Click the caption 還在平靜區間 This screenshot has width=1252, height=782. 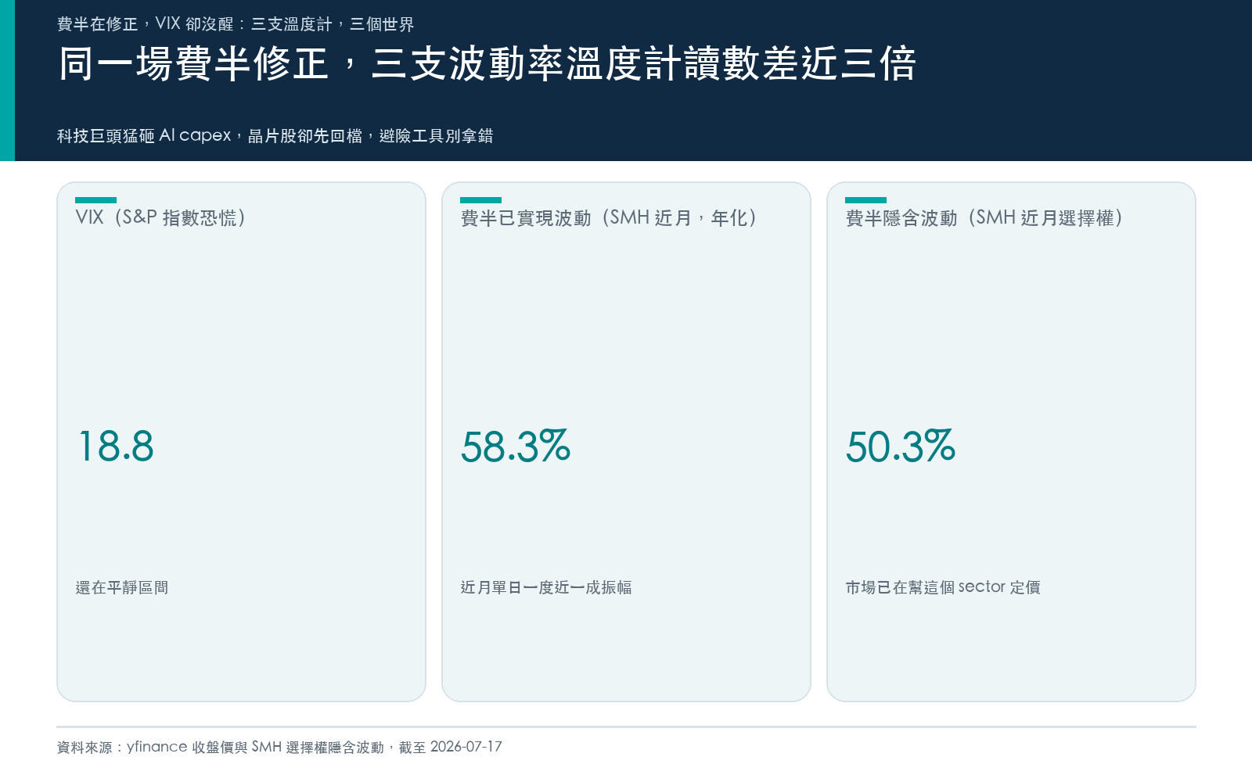coord(122,587)
